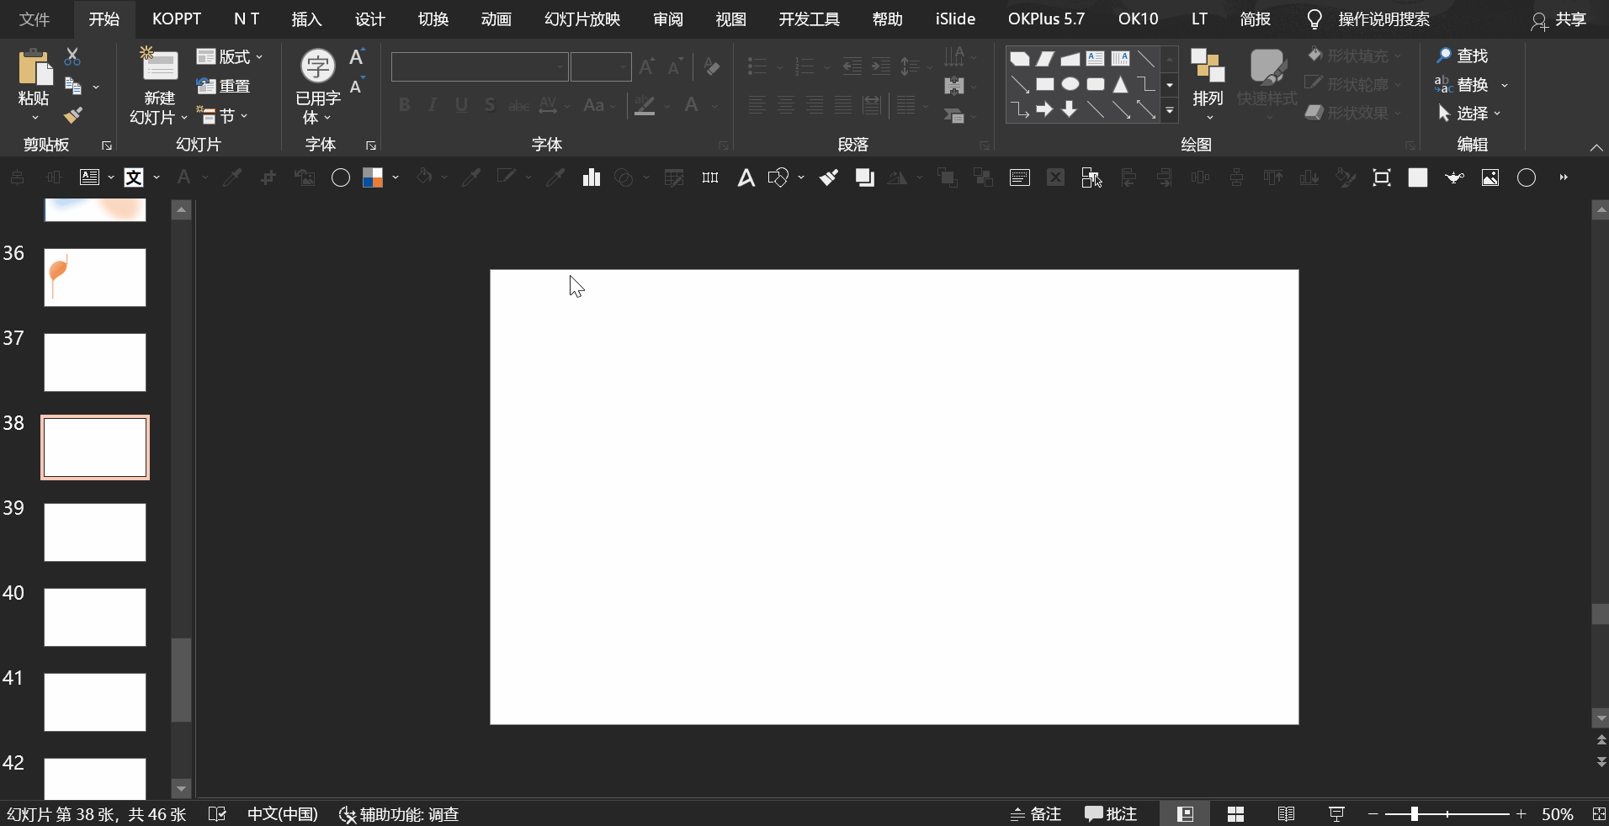Select the oval shape in shapes gallery
The image size is (1609, 826).
(x=1070, y=84)
